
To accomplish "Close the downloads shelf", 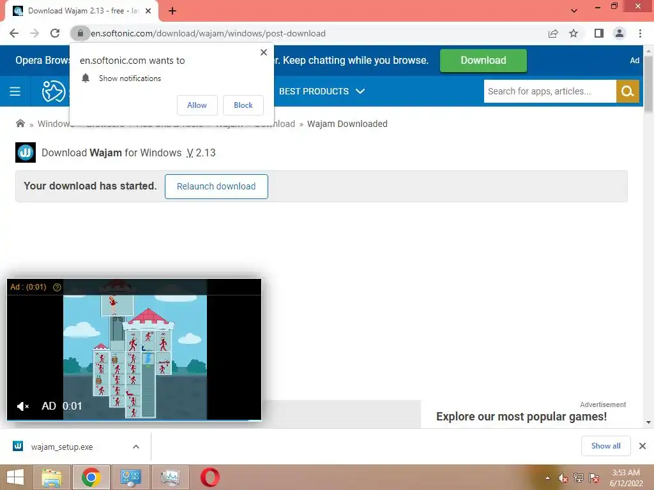I will coord(643,446).
